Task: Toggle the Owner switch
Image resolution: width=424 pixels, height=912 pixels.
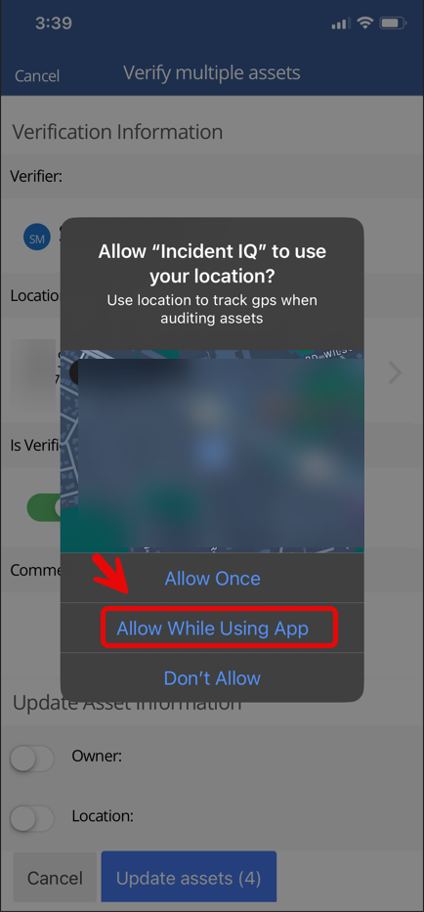Action: pyautogui.click(x=32, y=758)
